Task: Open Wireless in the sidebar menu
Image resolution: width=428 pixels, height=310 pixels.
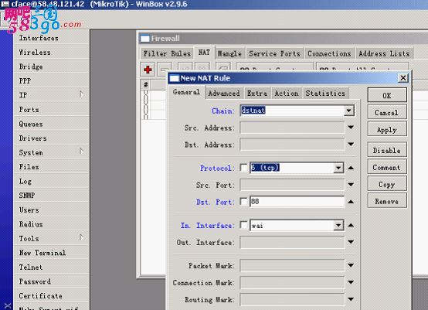Action: tap(51, 52)
